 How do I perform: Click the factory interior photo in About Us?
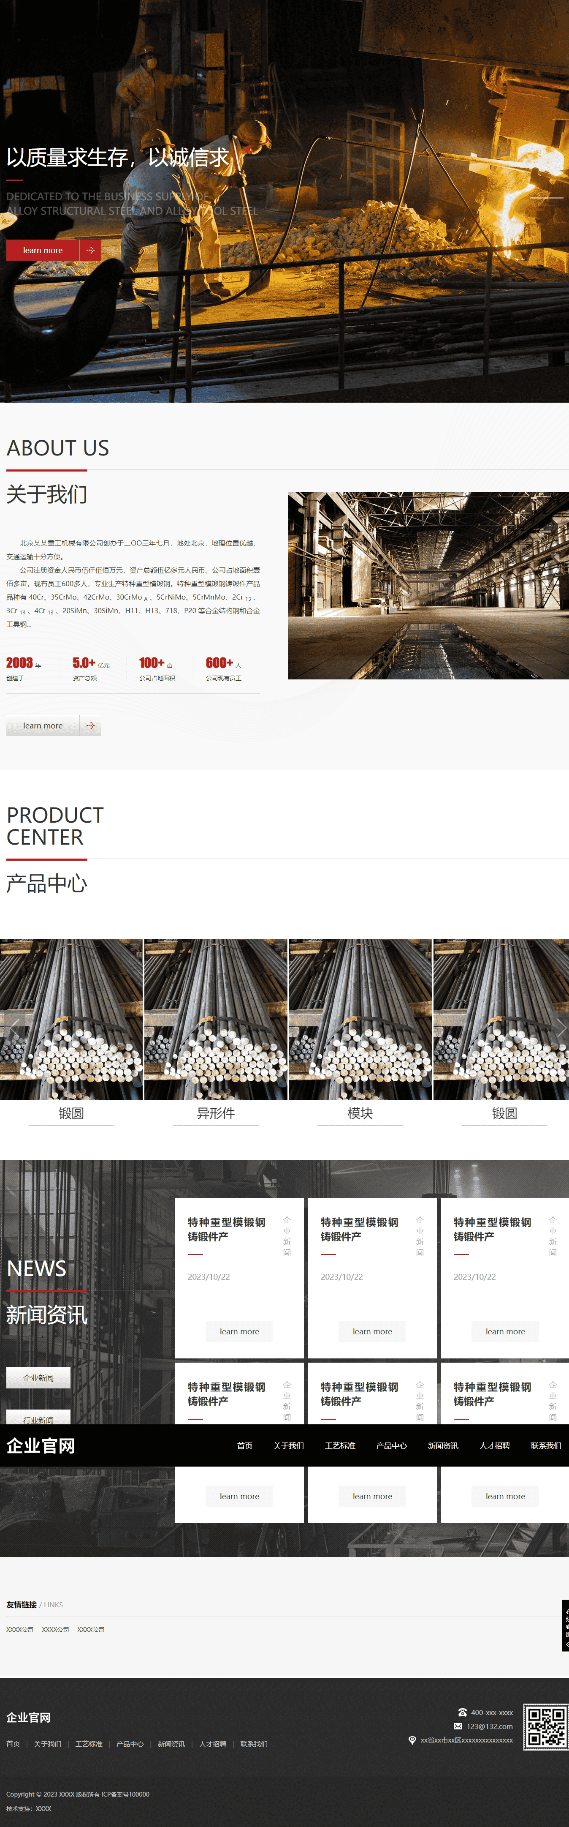coord(428,585)
